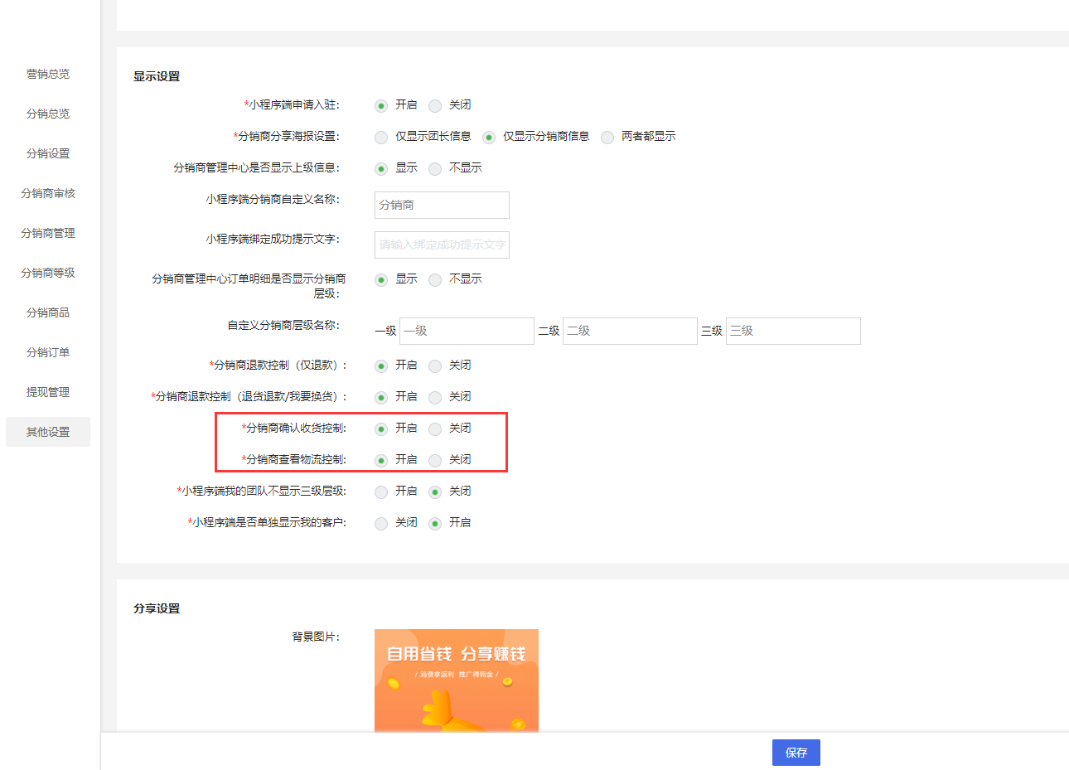Enable 开启 for 小程序端申请入驻

(381, 105)
